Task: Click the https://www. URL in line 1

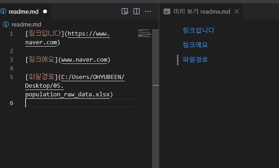Action: coord(89,34)
